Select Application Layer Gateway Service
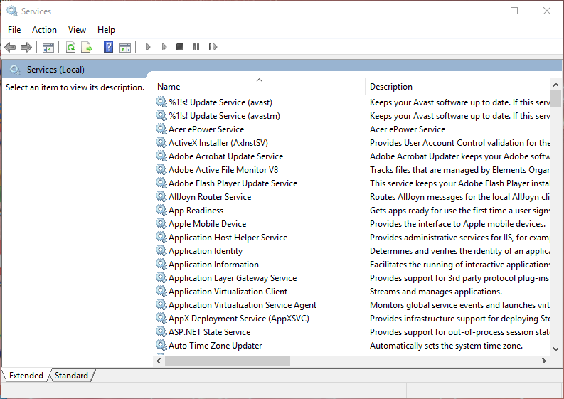Screen dimensions: 564x399 [233, 278]
